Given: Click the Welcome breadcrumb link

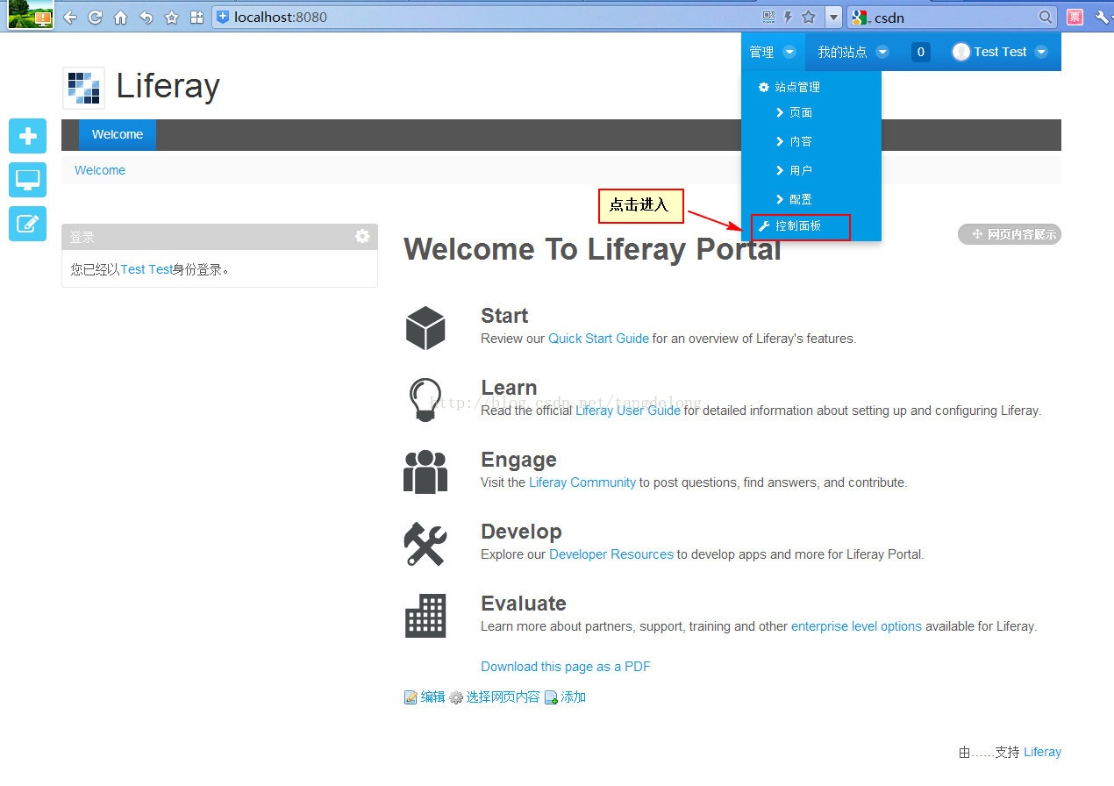Looking at the screenshot, I should (100, 170).
